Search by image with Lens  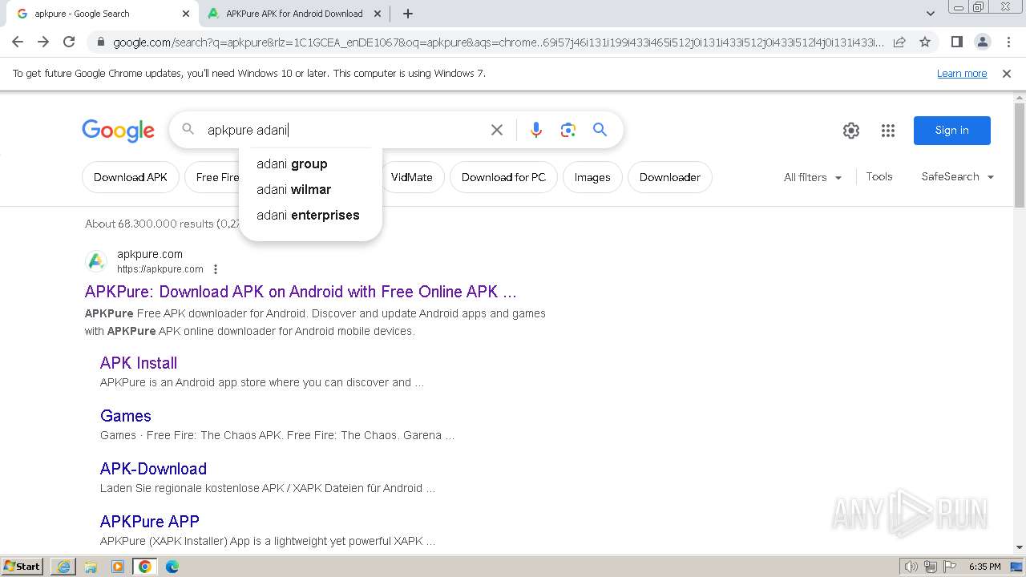click(x=568, y=130)
